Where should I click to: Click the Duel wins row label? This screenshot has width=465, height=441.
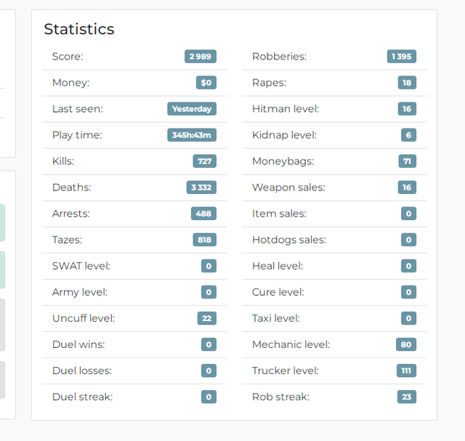[x=78, y=344]
